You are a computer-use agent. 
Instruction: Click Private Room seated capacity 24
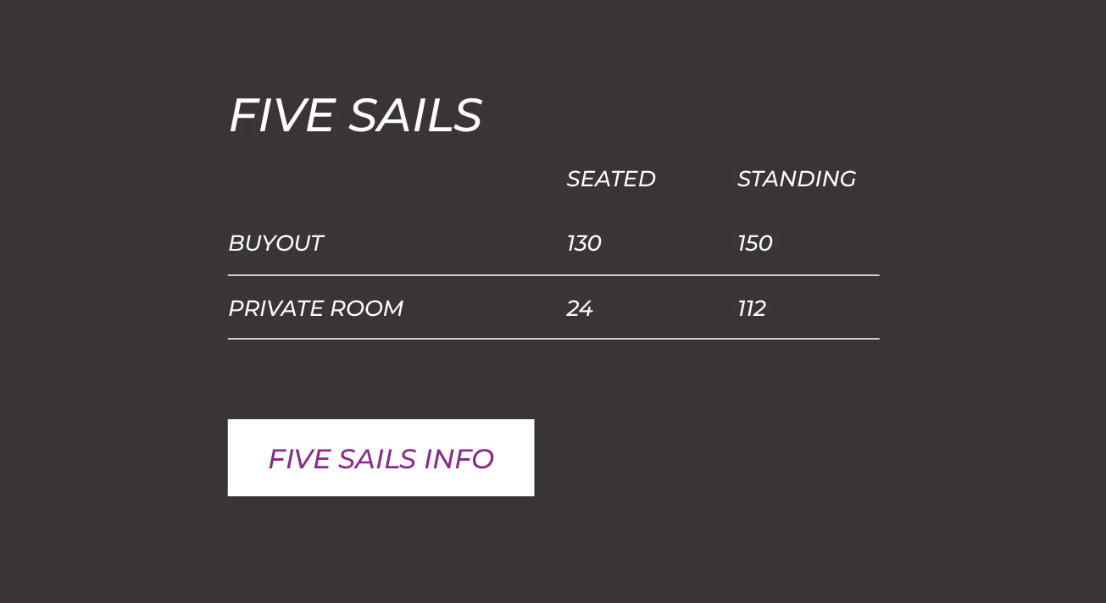pos(580,308)
